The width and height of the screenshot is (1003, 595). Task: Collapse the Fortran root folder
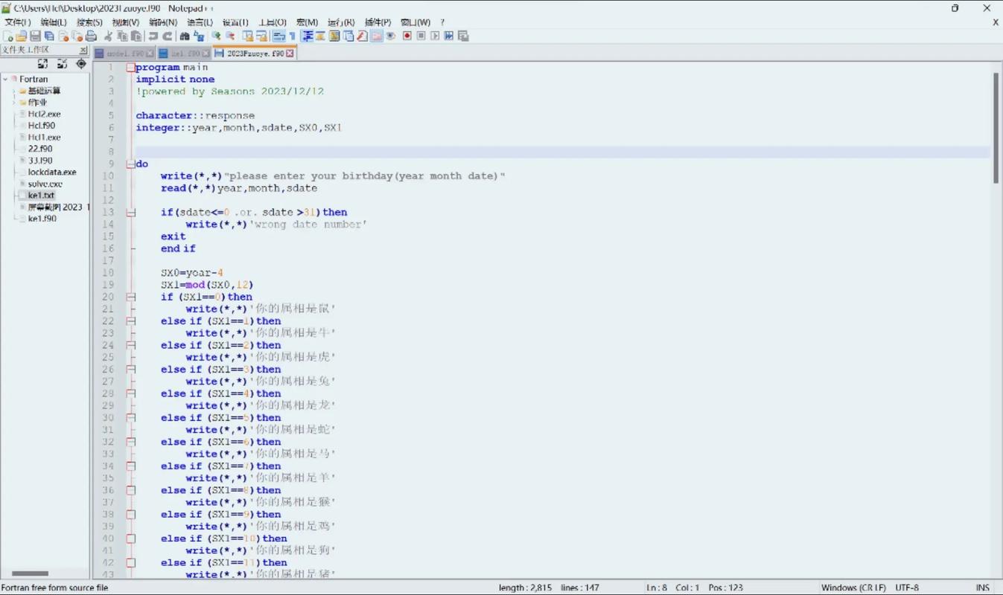tap(5, 79)
